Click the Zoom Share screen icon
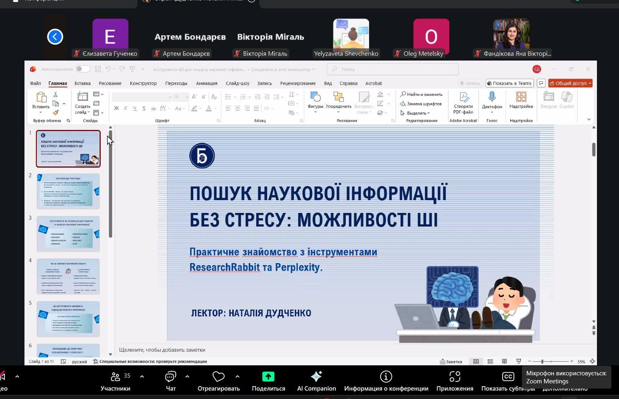Screen dimensions: 619x399 click(268, 377)
